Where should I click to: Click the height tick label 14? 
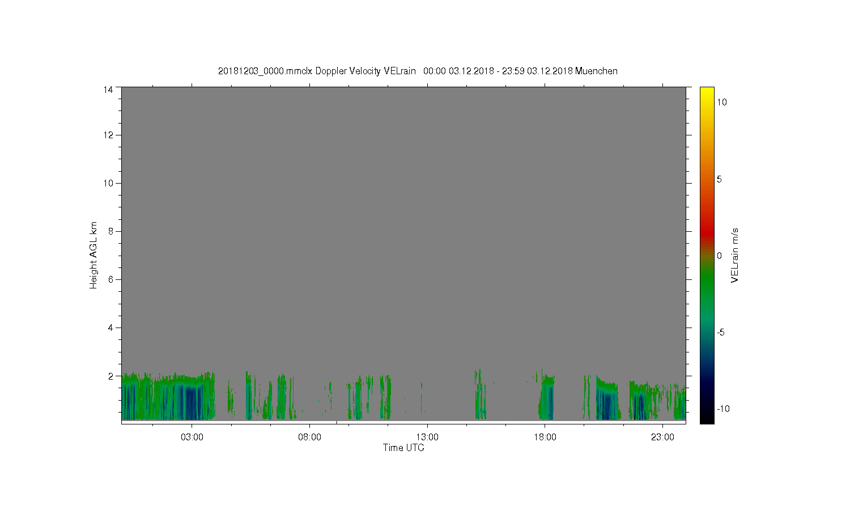point(108,90)
